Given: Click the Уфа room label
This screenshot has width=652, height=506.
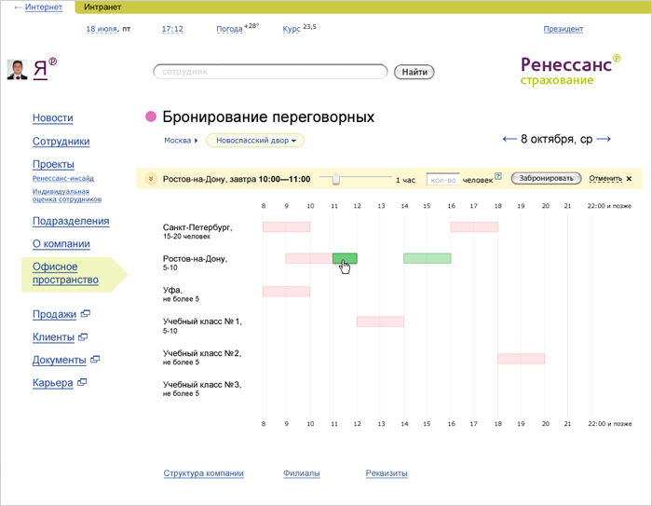Looking at the screenshot, I should [x=181, y=294].
